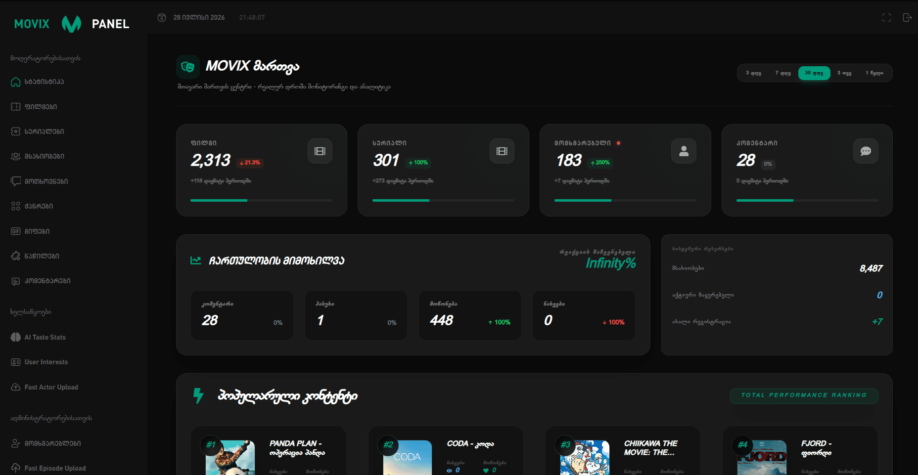Click chat bubble icon in კომენტარი card
The height and width of the screenshot is (475, 918).
866,151
